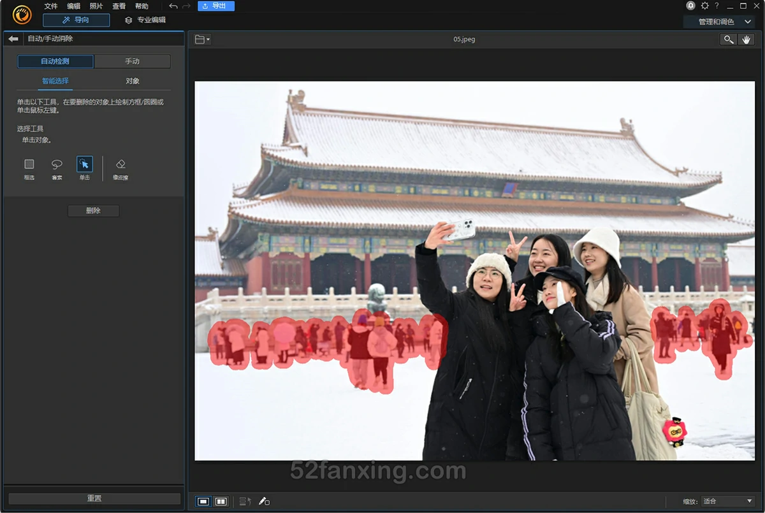
Task: Open the 帮助 menu
Action: [x=142, y=6]
